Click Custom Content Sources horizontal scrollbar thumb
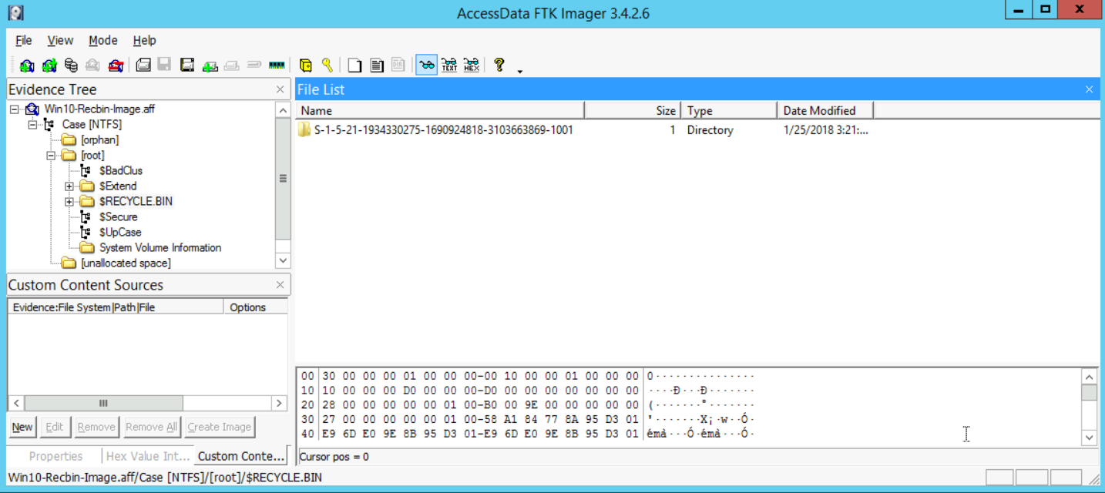The width and height of the screenshot is (1105, 493). 103,403
